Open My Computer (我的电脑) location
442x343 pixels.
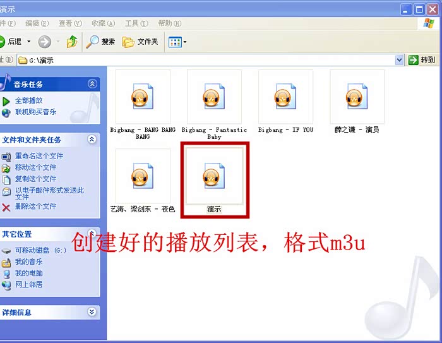pos(29,273)
